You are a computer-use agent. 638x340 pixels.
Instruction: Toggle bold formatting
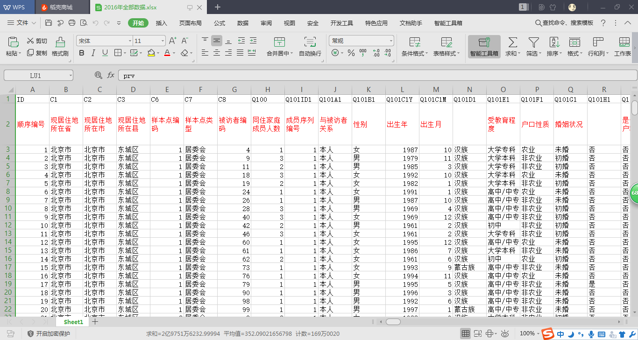pos(82,53)
